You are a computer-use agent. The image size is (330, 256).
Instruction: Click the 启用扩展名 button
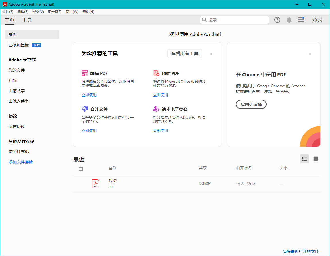pyautogui.click(x=251, y=104)
